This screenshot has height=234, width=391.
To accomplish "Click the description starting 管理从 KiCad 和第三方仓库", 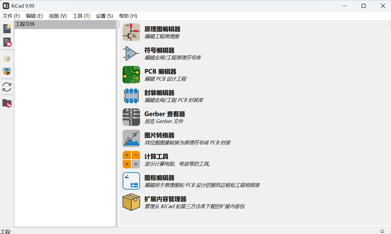I will [x=195, y=206].
